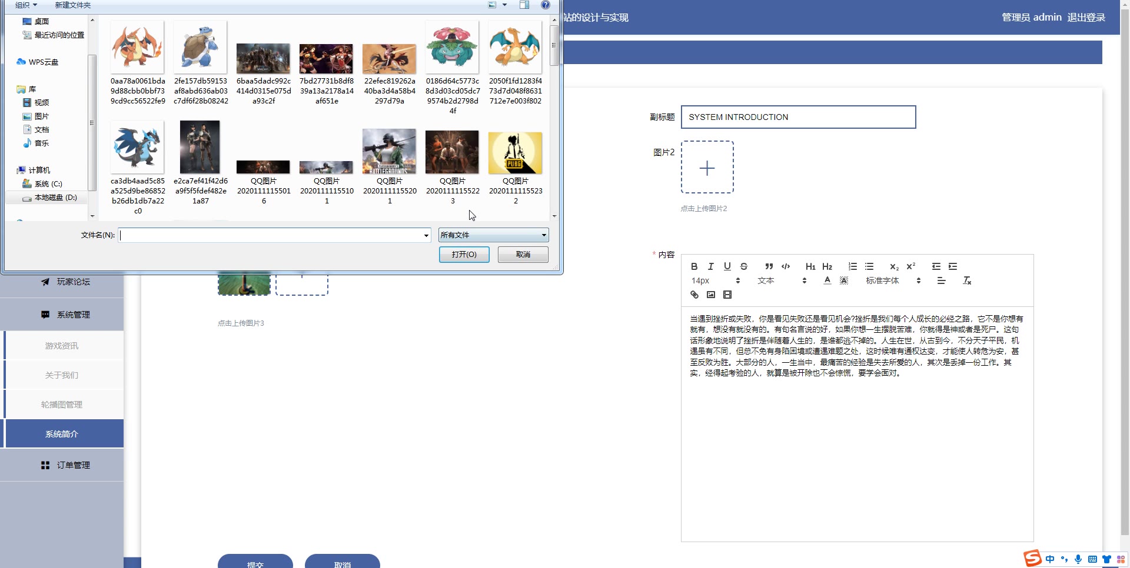Open text alignment options in editor
This screenshot has height=568, width=1130.
coord(941,280)
